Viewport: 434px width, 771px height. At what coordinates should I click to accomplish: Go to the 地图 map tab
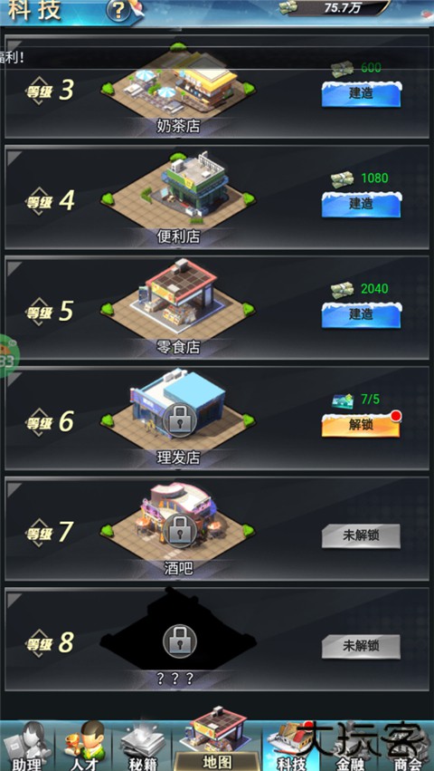tap(216, 743)
